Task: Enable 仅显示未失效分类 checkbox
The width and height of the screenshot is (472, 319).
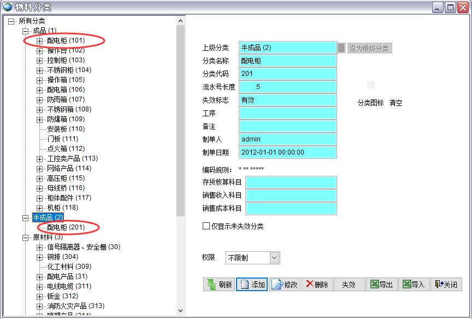Action: (206, 226)
